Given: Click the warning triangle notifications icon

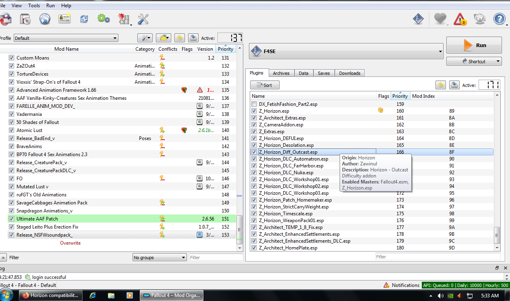Looking at the screenshot, I should point(460,19).
